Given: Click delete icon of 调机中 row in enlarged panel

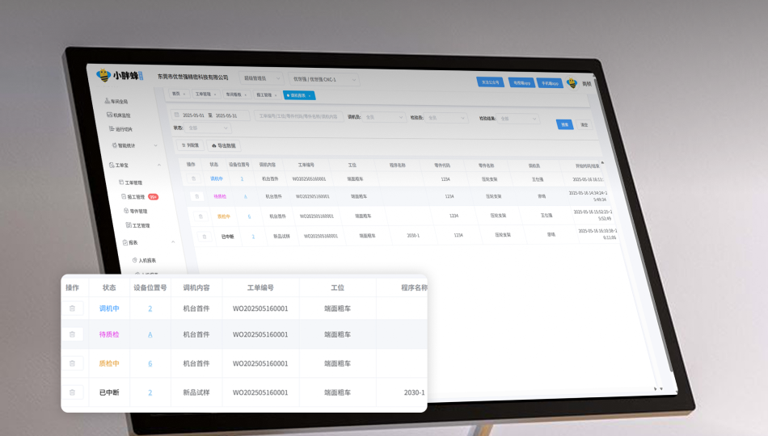Looking at the screenshot, I should tap(72, 308).
